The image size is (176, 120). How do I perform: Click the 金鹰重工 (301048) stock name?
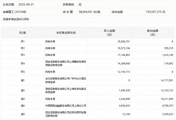15,12
